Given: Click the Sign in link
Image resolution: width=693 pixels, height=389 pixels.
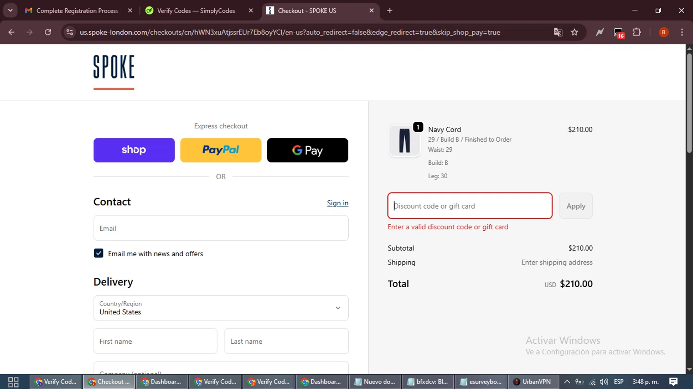Looking at the screenshot, I should 338,203.
